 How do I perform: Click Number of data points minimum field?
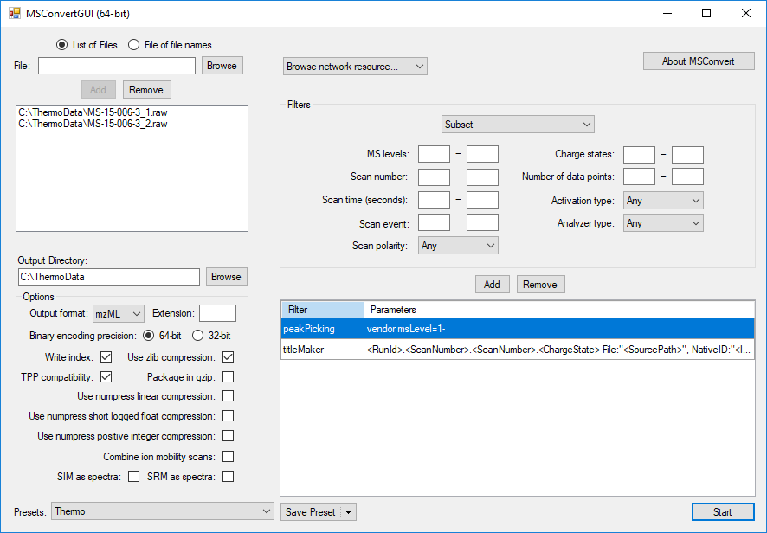tap(640, 177)
